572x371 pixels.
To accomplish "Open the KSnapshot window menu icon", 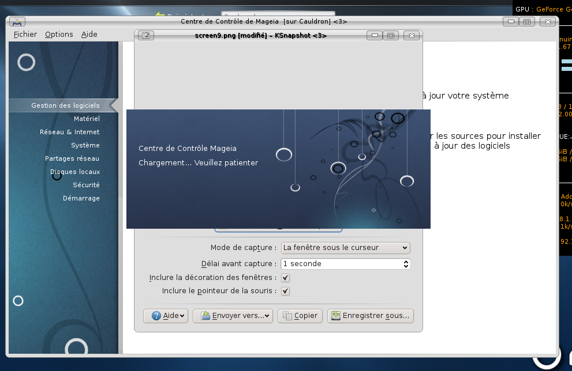I will point(146,35).
